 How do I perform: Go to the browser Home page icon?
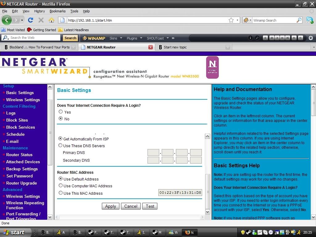point(52,20)
